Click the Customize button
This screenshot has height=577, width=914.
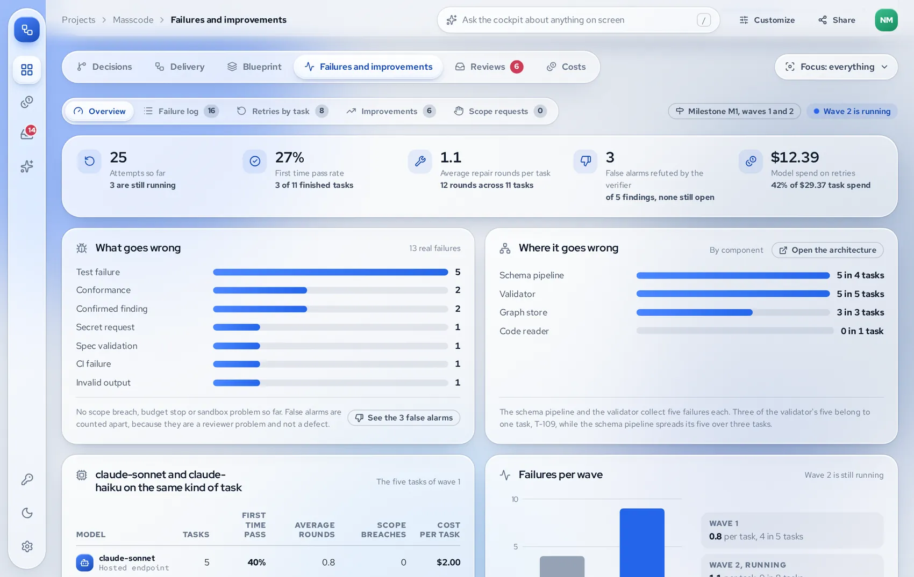coord(767,20)
